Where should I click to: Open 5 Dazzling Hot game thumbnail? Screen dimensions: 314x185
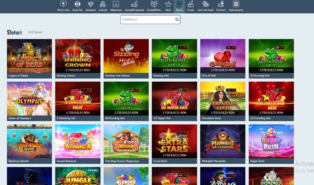click(78, 98)
